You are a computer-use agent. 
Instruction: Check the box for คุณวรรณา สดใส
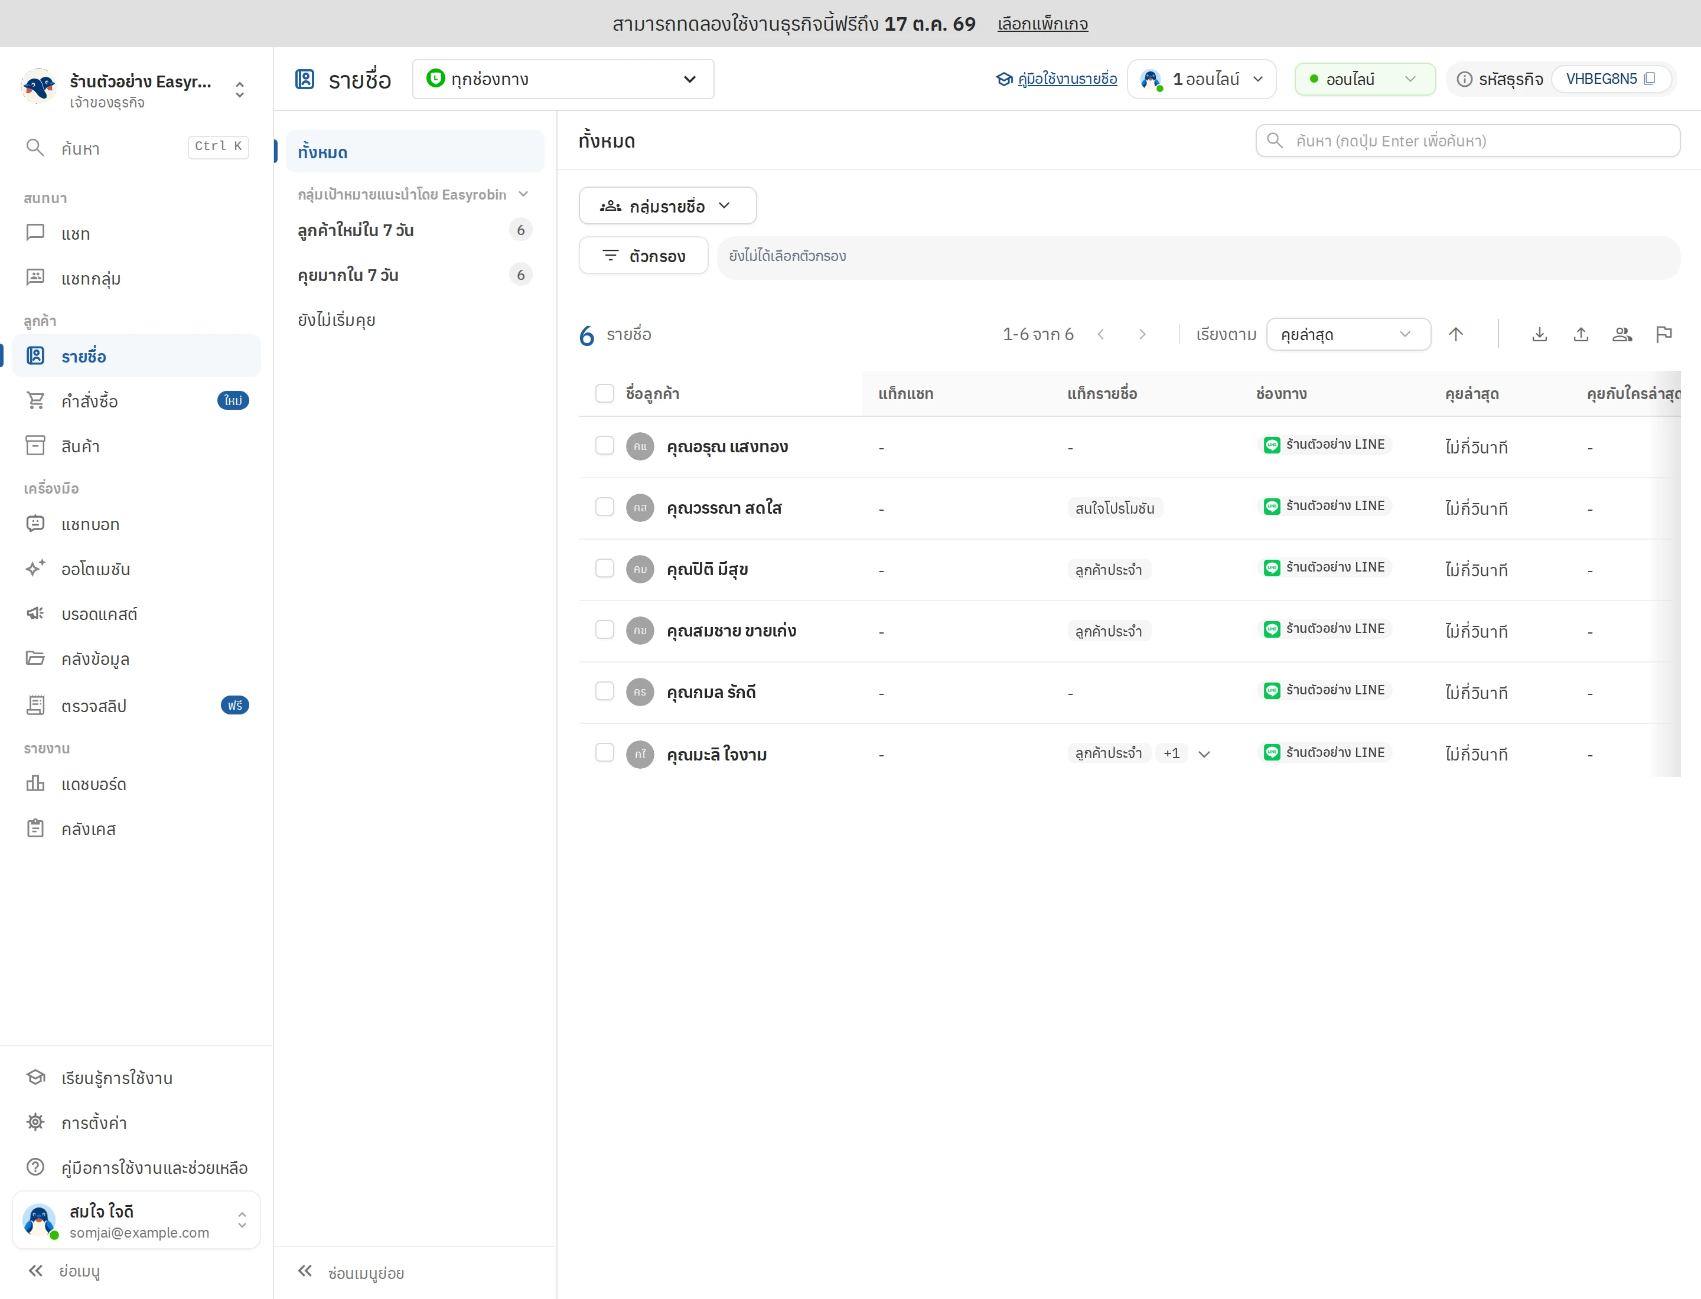pyautogui.click(x=604, y=507)
